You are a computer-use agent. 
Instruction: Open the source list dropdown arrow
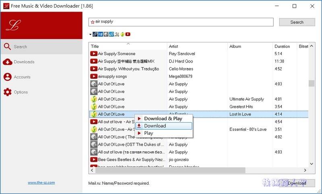(x=90, y=34)
